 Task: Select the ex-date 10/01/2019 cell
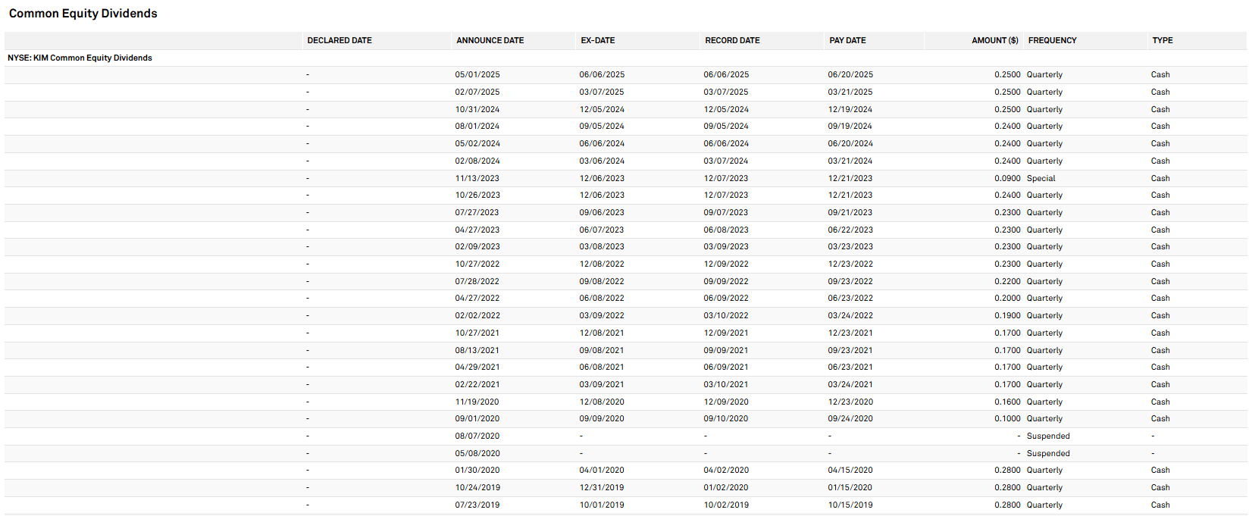point(602,505)
